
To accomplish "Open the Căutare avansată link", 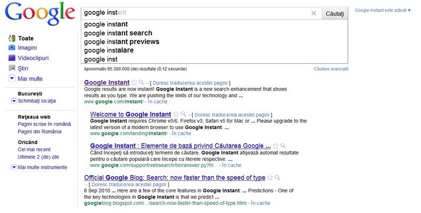I will click(x=330, y=69).
